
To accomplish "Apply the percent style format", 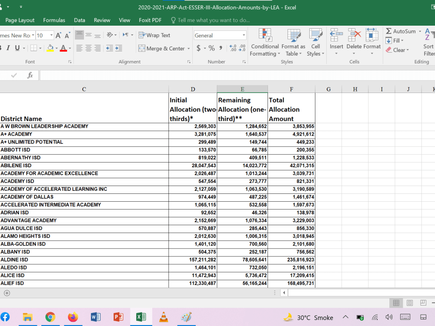I will [212, 48].
